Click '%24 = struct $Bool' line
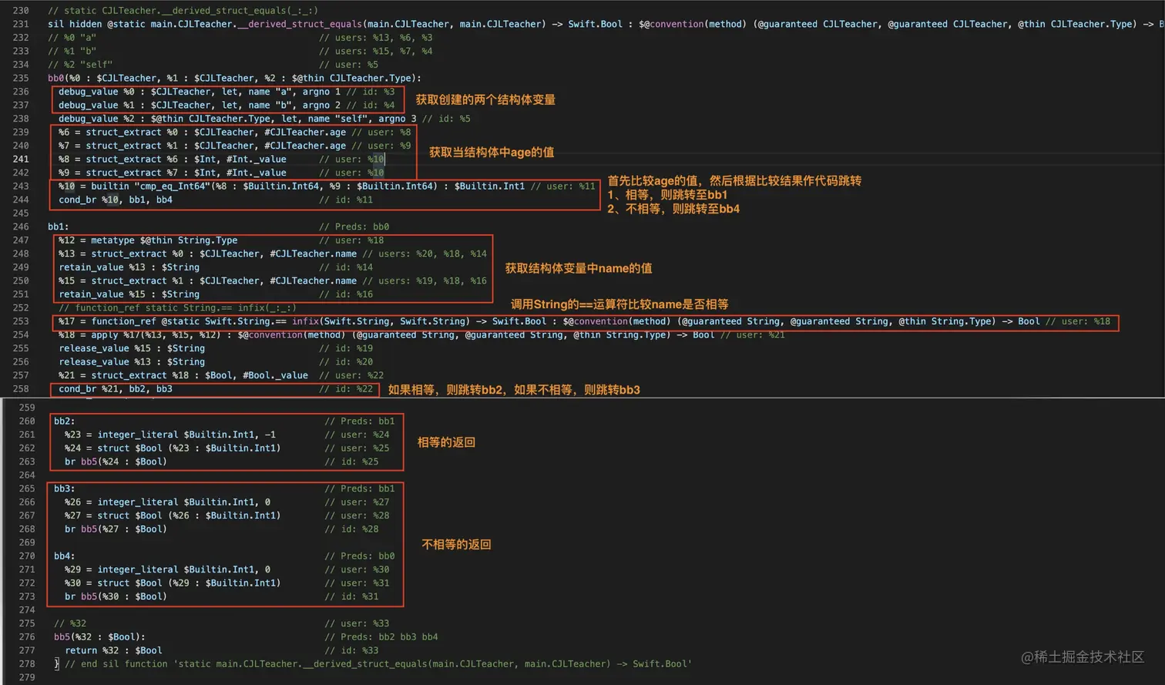This screenshot has width=1165, height=685. (227, 448)
